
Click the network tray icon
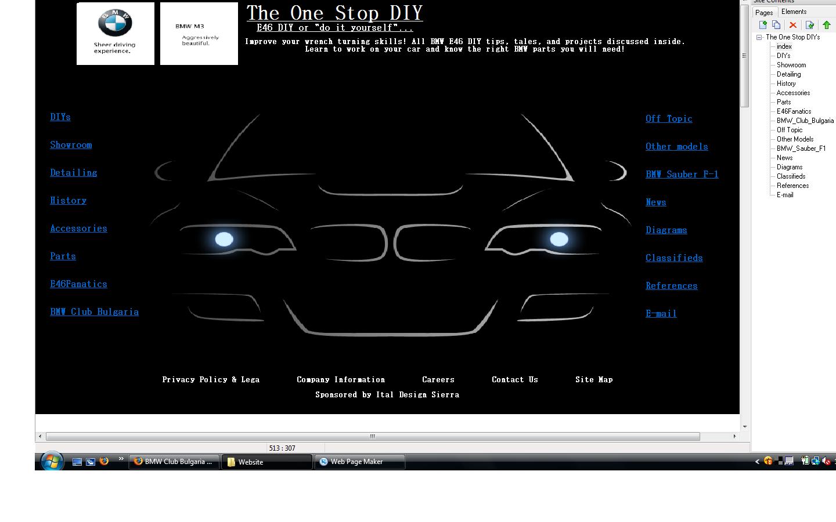(x=816, y=461)
